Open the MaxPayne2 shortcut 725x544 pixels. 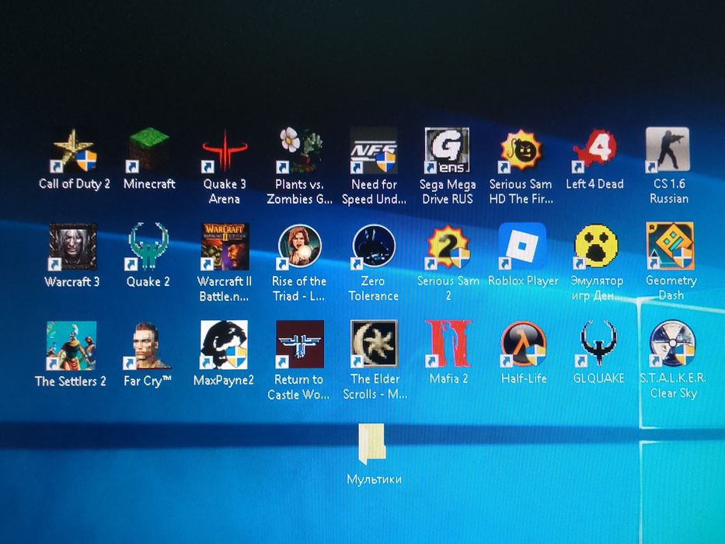pos(224,345)
